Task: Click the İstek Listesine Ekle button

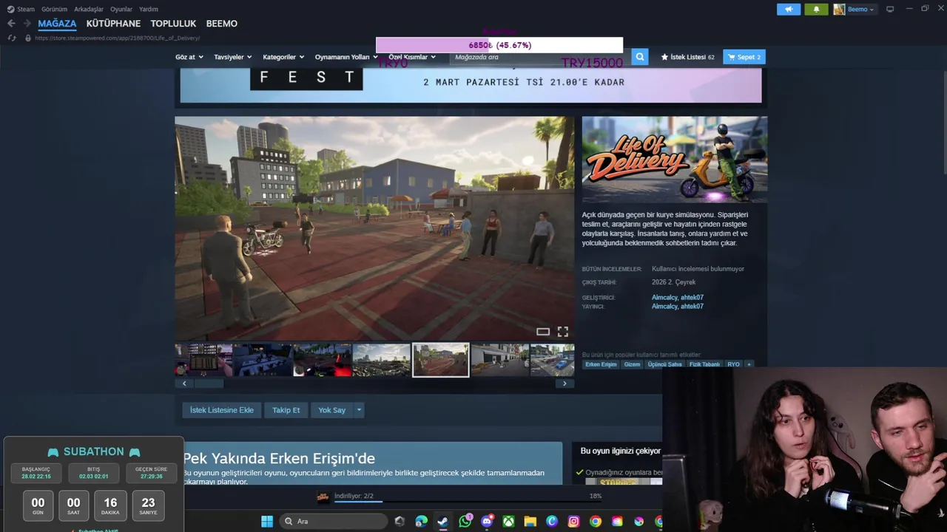Action: (222, 410)
